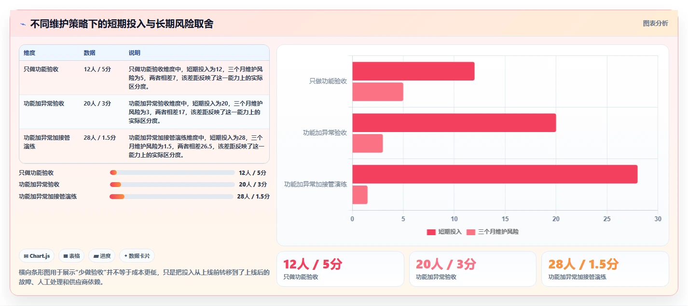Click the card value 20人 / 3分
688x306 pixels.
pyautogui.click(x=446, y=264)
